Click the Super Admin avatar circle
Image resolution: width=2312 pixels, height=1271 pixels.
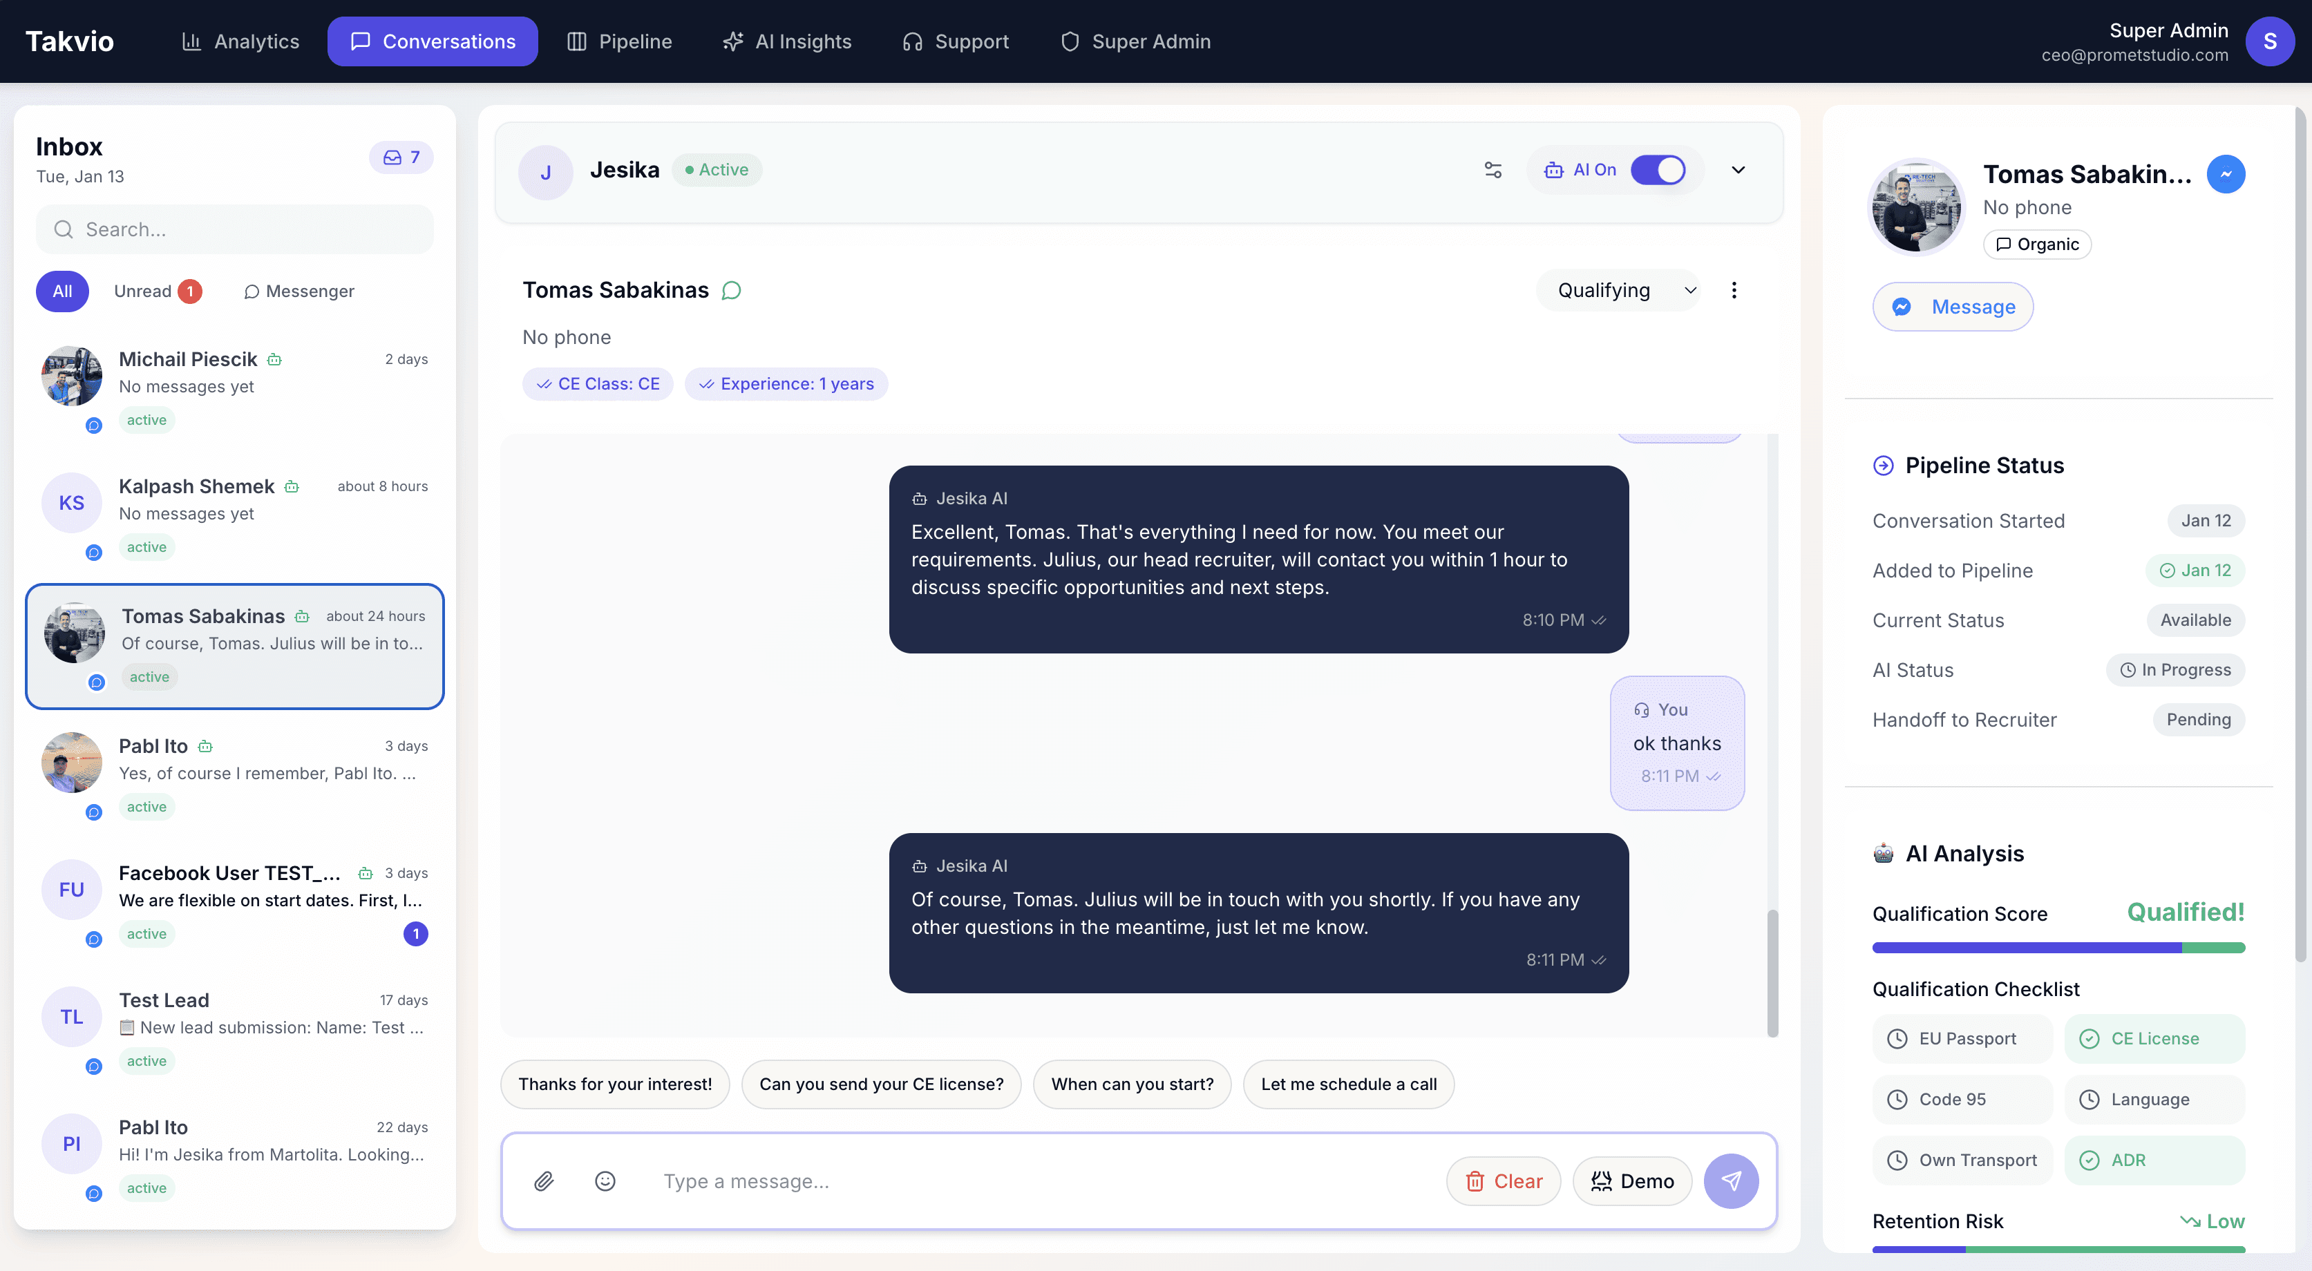point(2270,41)
